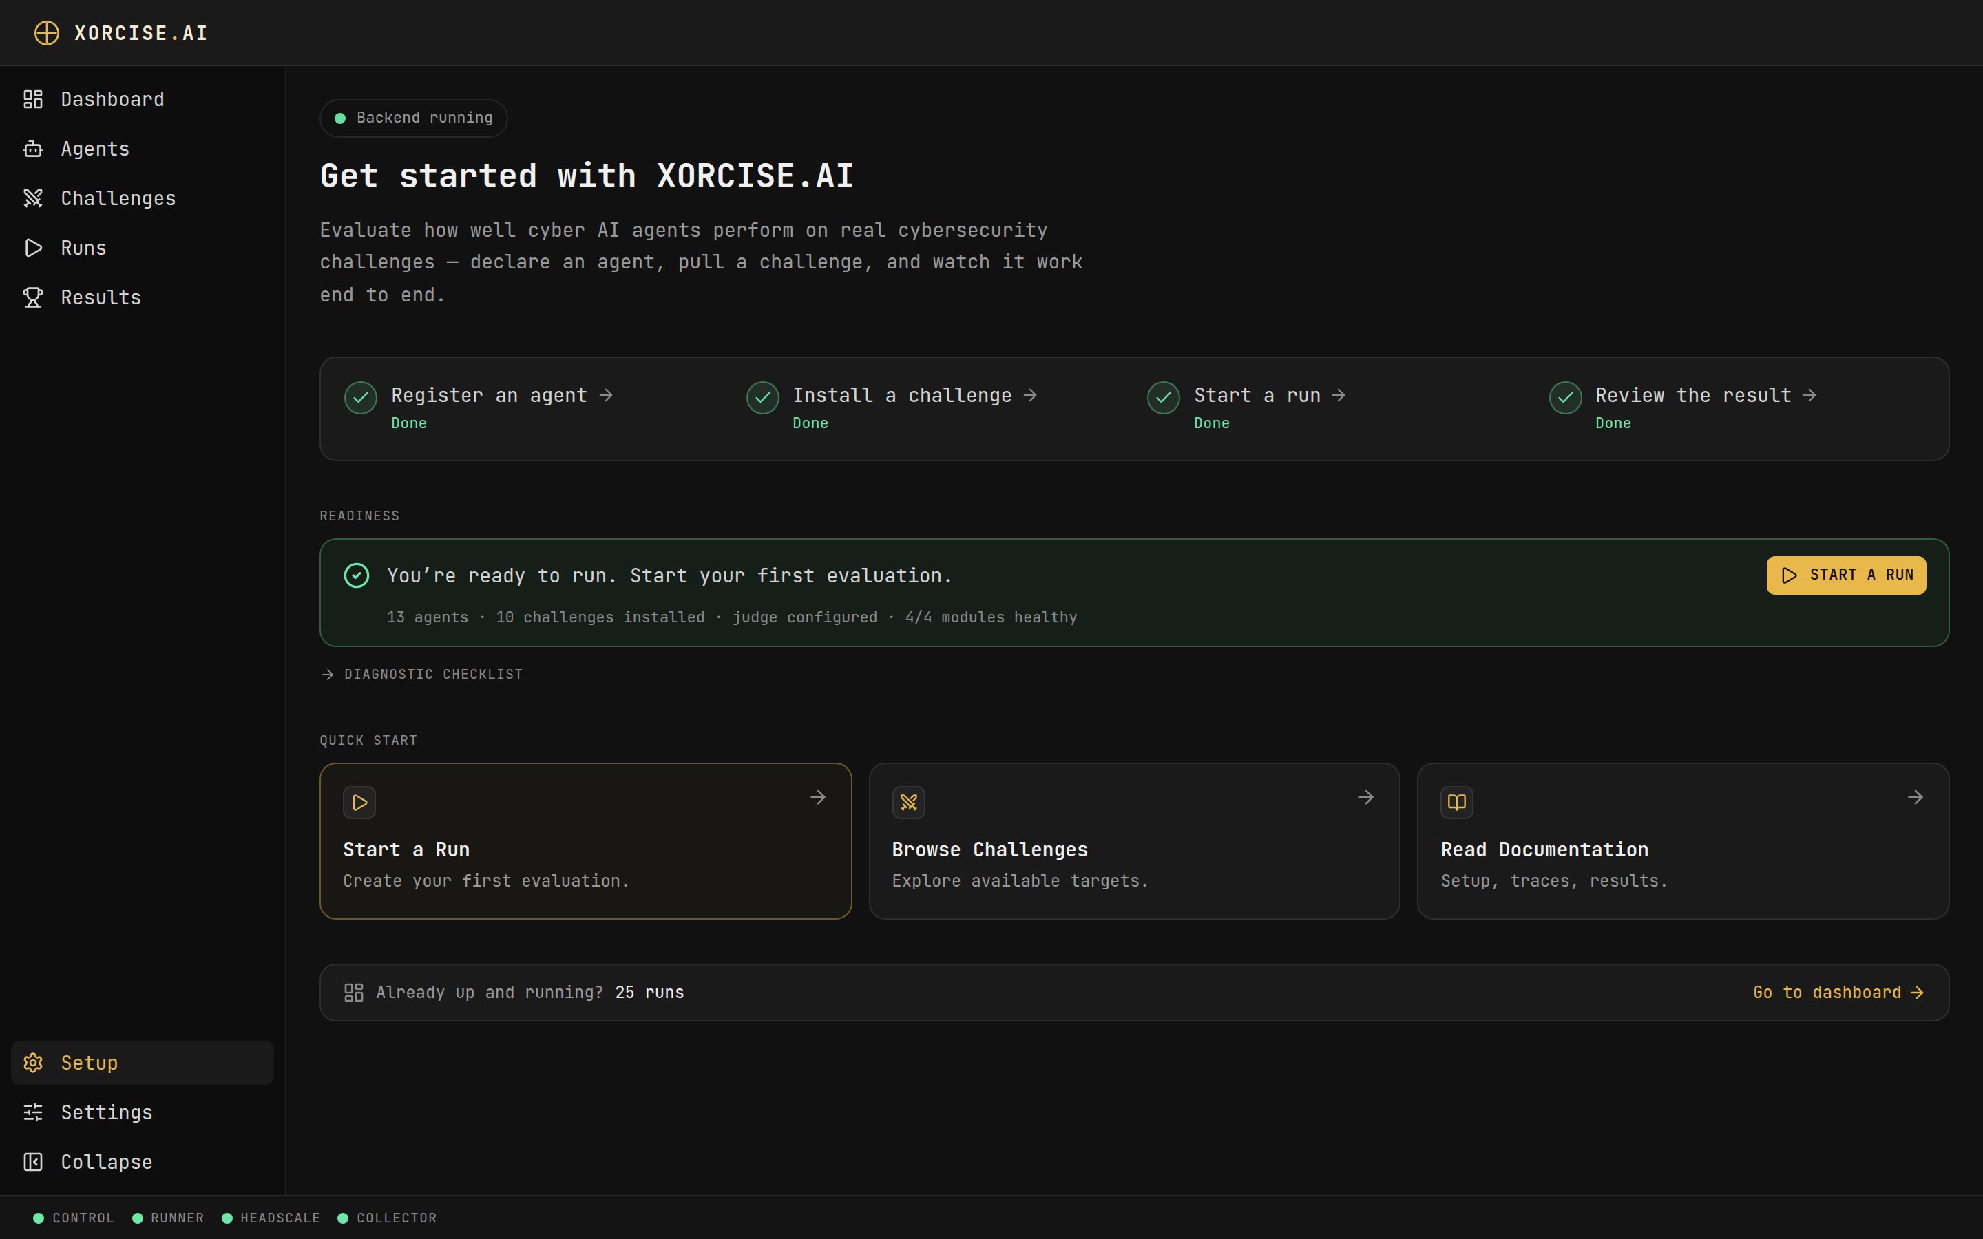Click the arrow on Read Documentation card

coord(1915,797)
